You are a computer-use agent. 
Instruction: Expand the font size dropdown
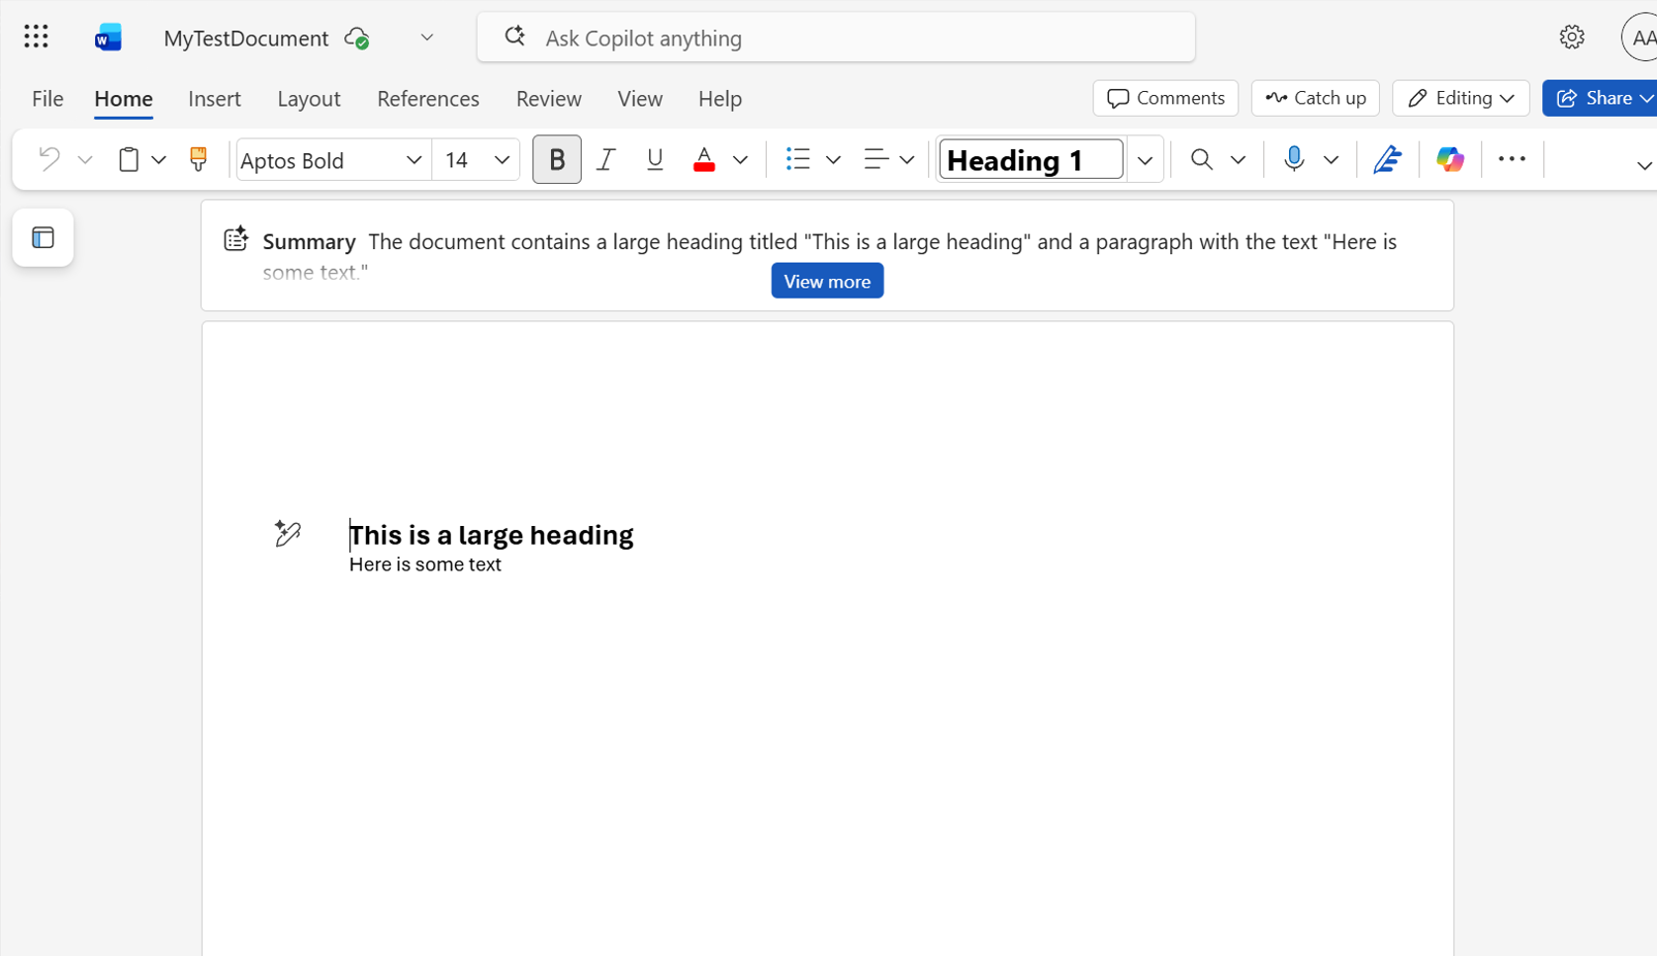pyautogui.click(x=502, y=159)
